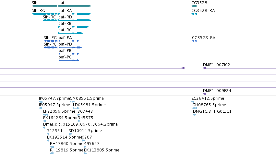Select the oaf-RD transcript
The width and height of the screenshot is (276, 155).
[x=75, y=20]
